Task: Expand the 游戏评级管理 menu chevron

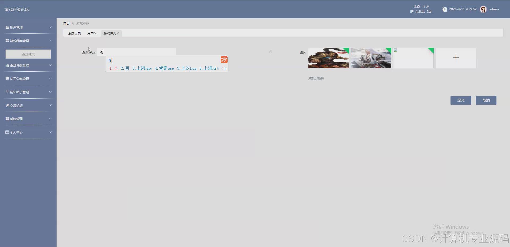Action: point(50,65)
